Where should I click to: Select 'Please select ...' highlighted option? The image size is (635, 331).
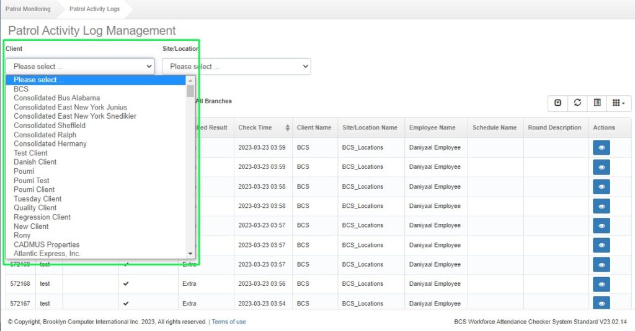(x=39, y=80)
